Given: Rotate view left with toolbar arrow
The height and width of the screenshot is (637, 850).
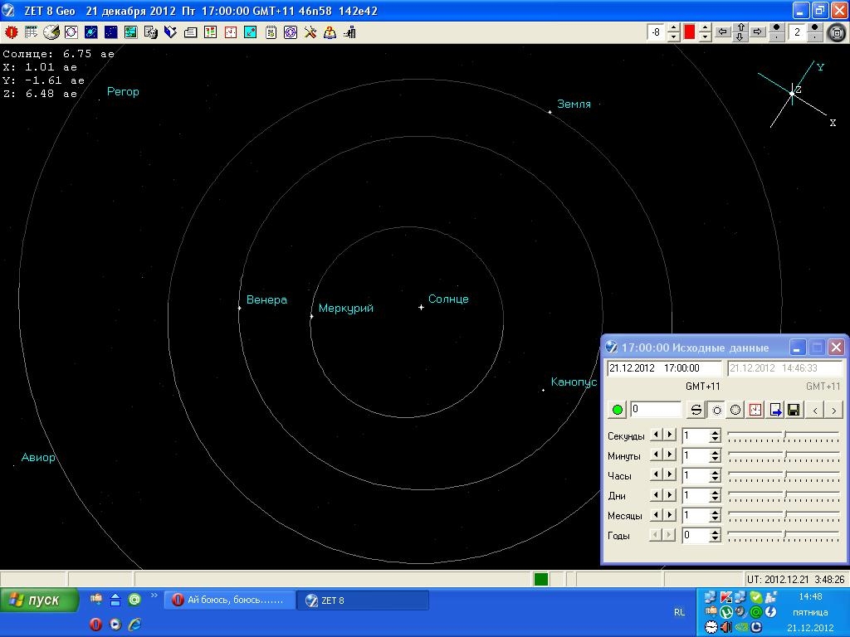Looking at the screenshot, I should coord(722,32).
